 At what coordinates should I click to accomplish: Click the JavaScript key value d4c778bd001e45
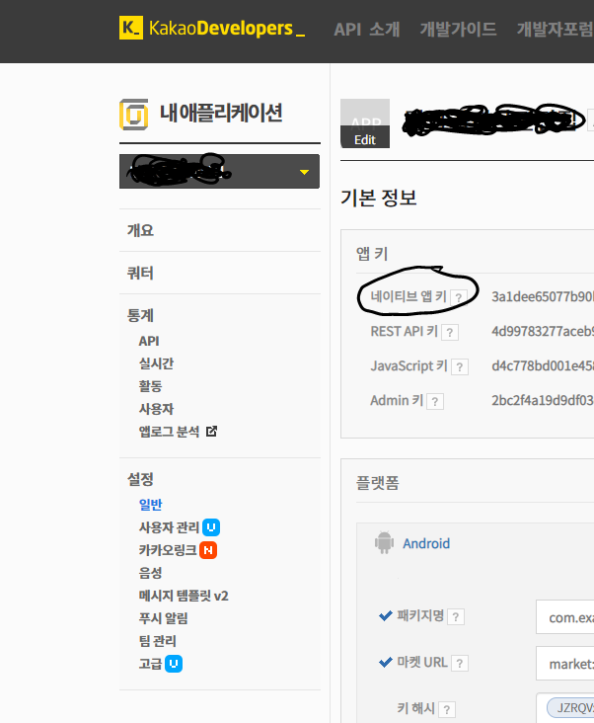pos(543,365)
